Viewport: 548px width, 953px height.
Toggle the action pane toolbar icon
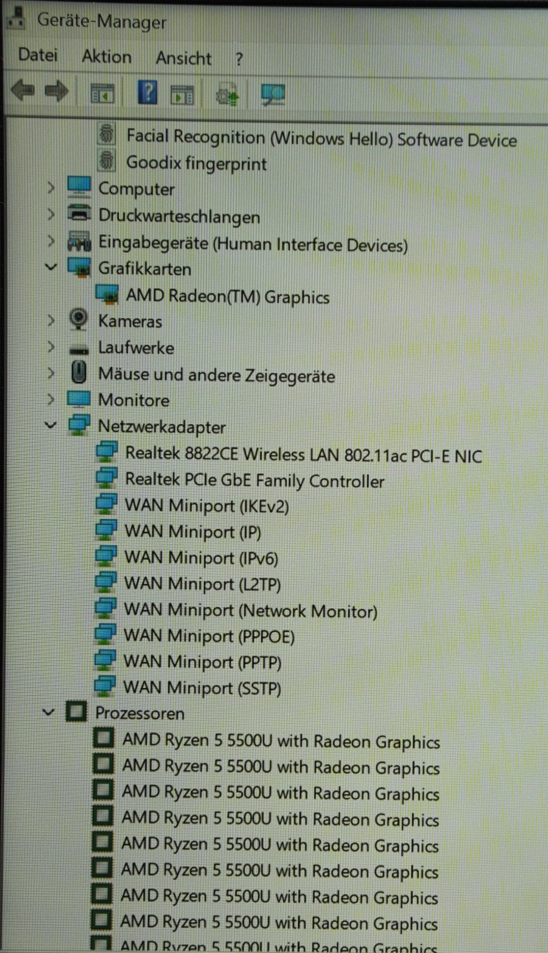point(182,94)
